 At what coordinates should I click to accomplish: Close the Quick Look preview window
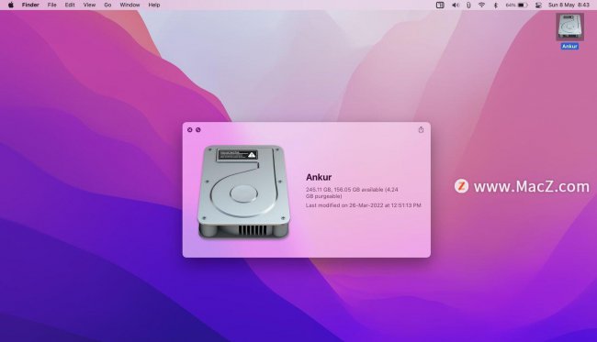189,130
